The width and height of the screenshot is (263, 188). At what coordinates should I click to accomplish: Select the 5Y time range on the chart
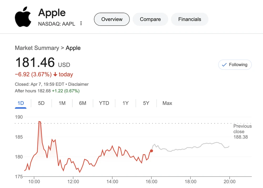(x=146, y=103)
